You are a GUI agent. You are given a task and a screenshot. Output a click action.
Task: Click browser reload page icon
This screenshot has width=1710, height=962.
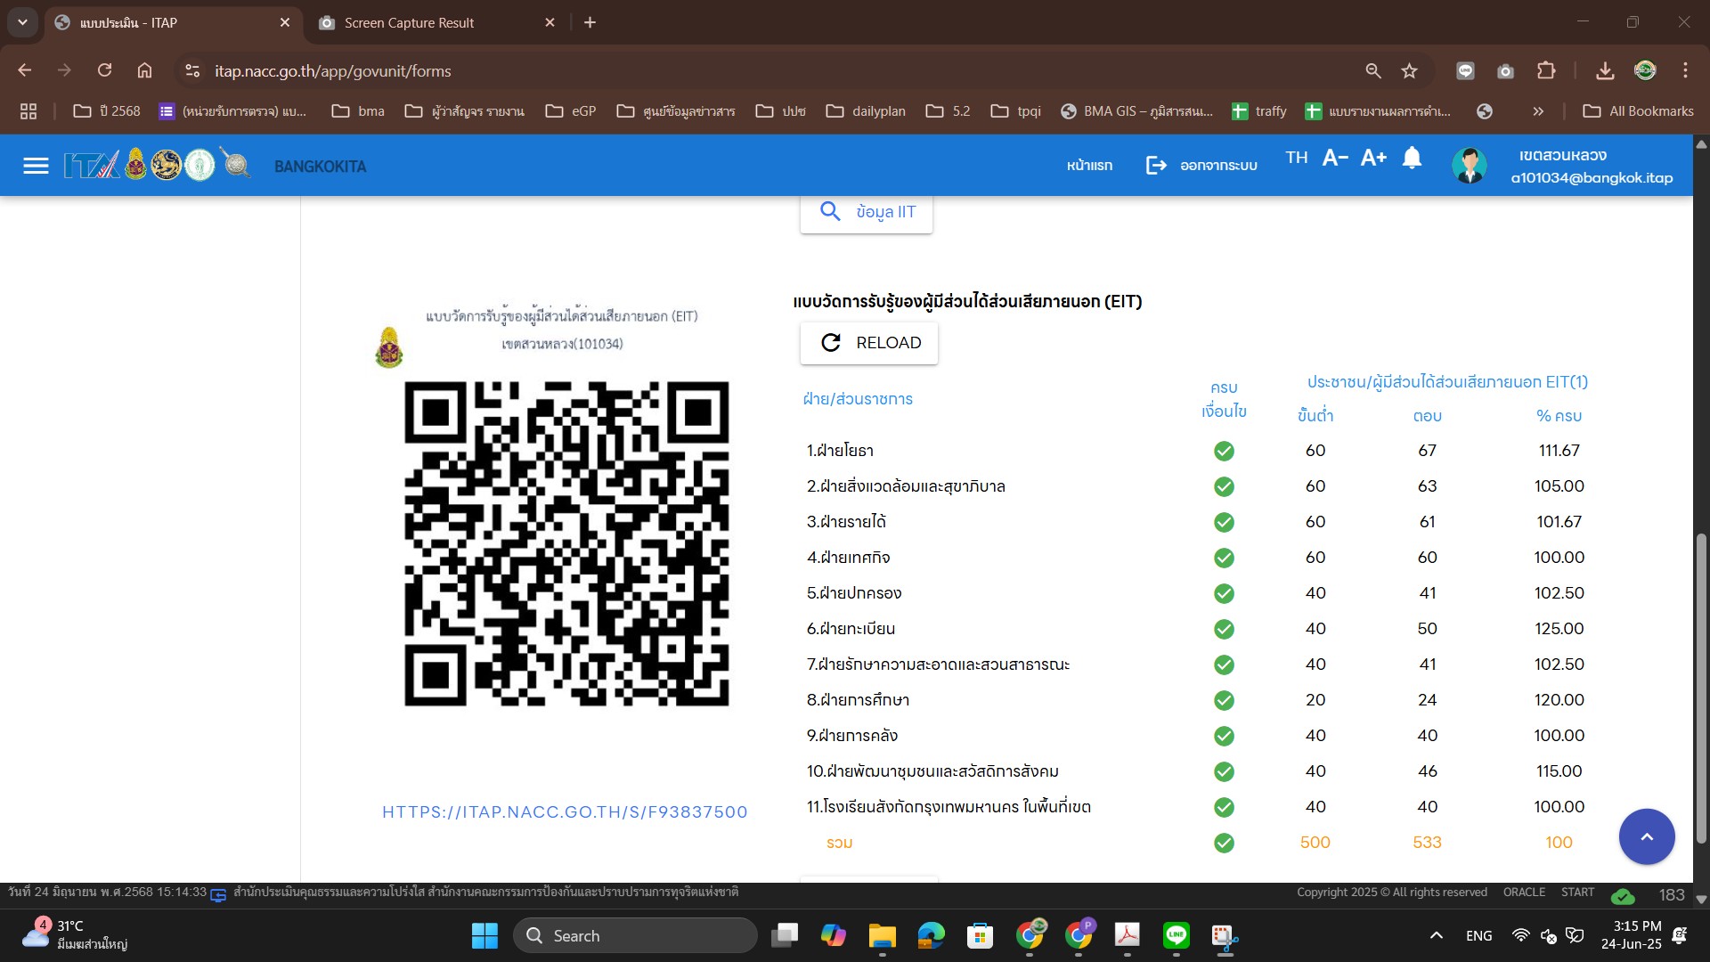point(104,70)
